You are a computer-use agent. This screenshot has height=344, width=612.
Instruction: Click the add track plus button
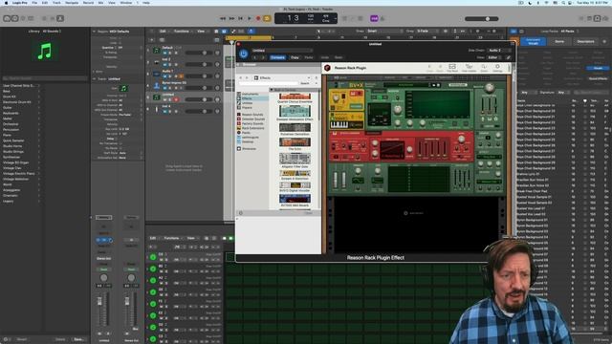pos(152,40)
